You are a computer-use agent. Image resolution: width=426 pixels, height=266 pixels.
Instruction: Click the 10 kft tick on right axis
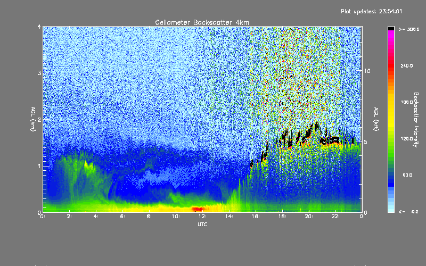pyautogui.click(x=367, y=71)
